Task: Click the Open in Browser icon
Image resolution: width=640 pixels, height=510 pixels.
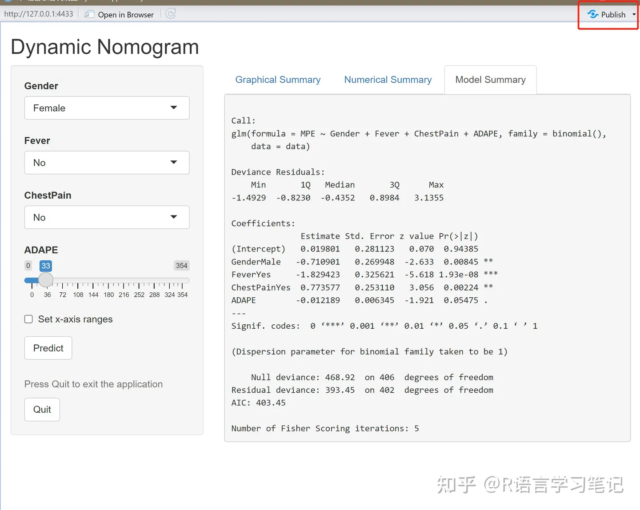Action: click(88, 14)
